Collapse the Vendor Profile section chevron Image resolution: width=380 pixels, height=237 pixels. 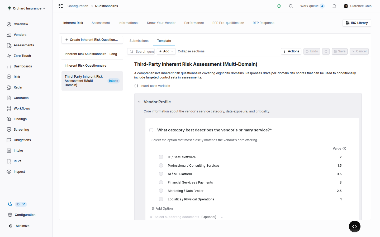[x=139, y=102]
